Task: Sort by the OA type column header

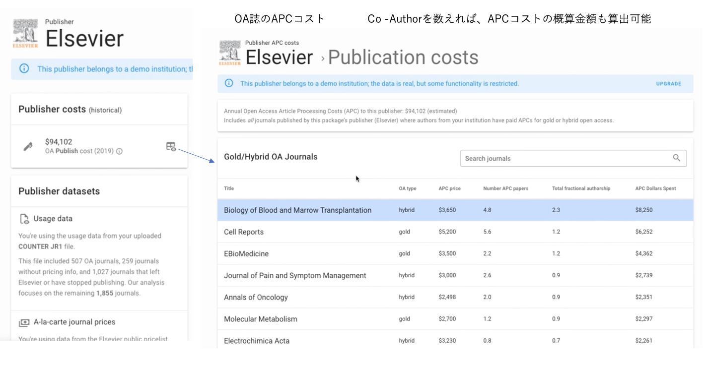Action: (x=408, y=188)
